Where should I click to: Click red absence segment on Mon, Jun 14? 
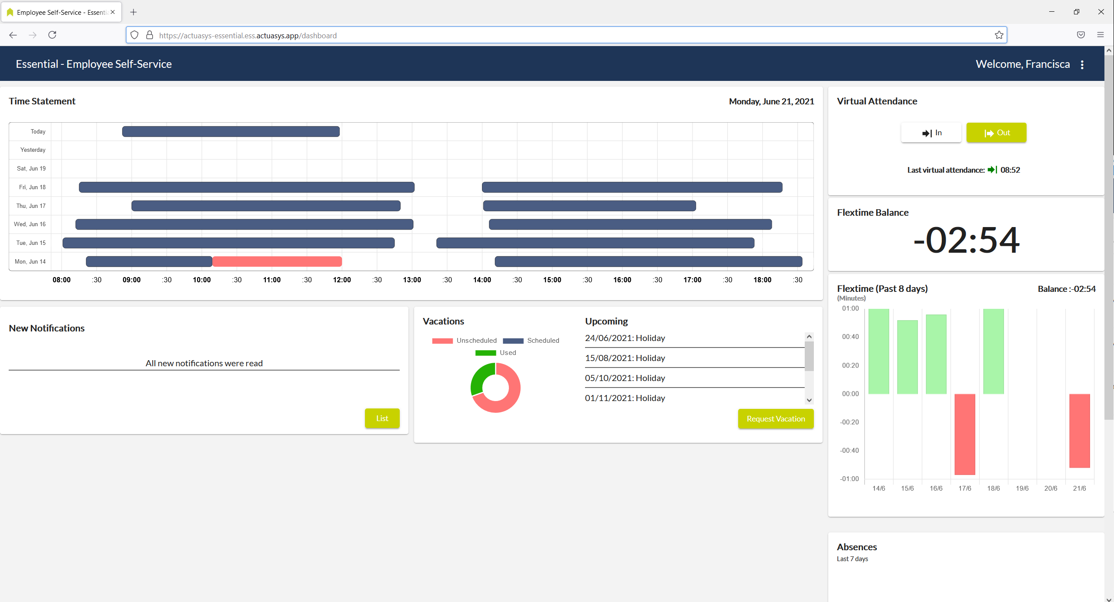pyautogui.click(x=277, y=261)
